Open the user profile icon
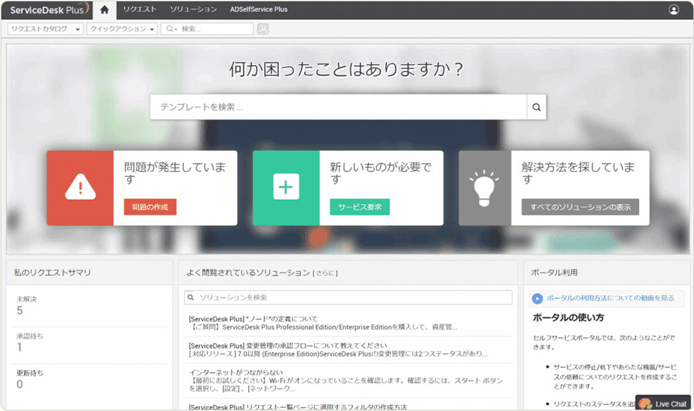The width and height of the screenshot is (694, 411). click(673, 9)
